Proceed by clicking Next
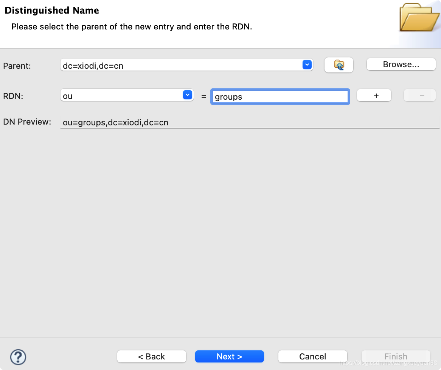441x370 pixels. pos(229,356)
